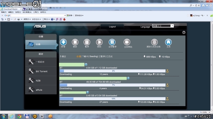Click the 4% download progress bar

112,71
